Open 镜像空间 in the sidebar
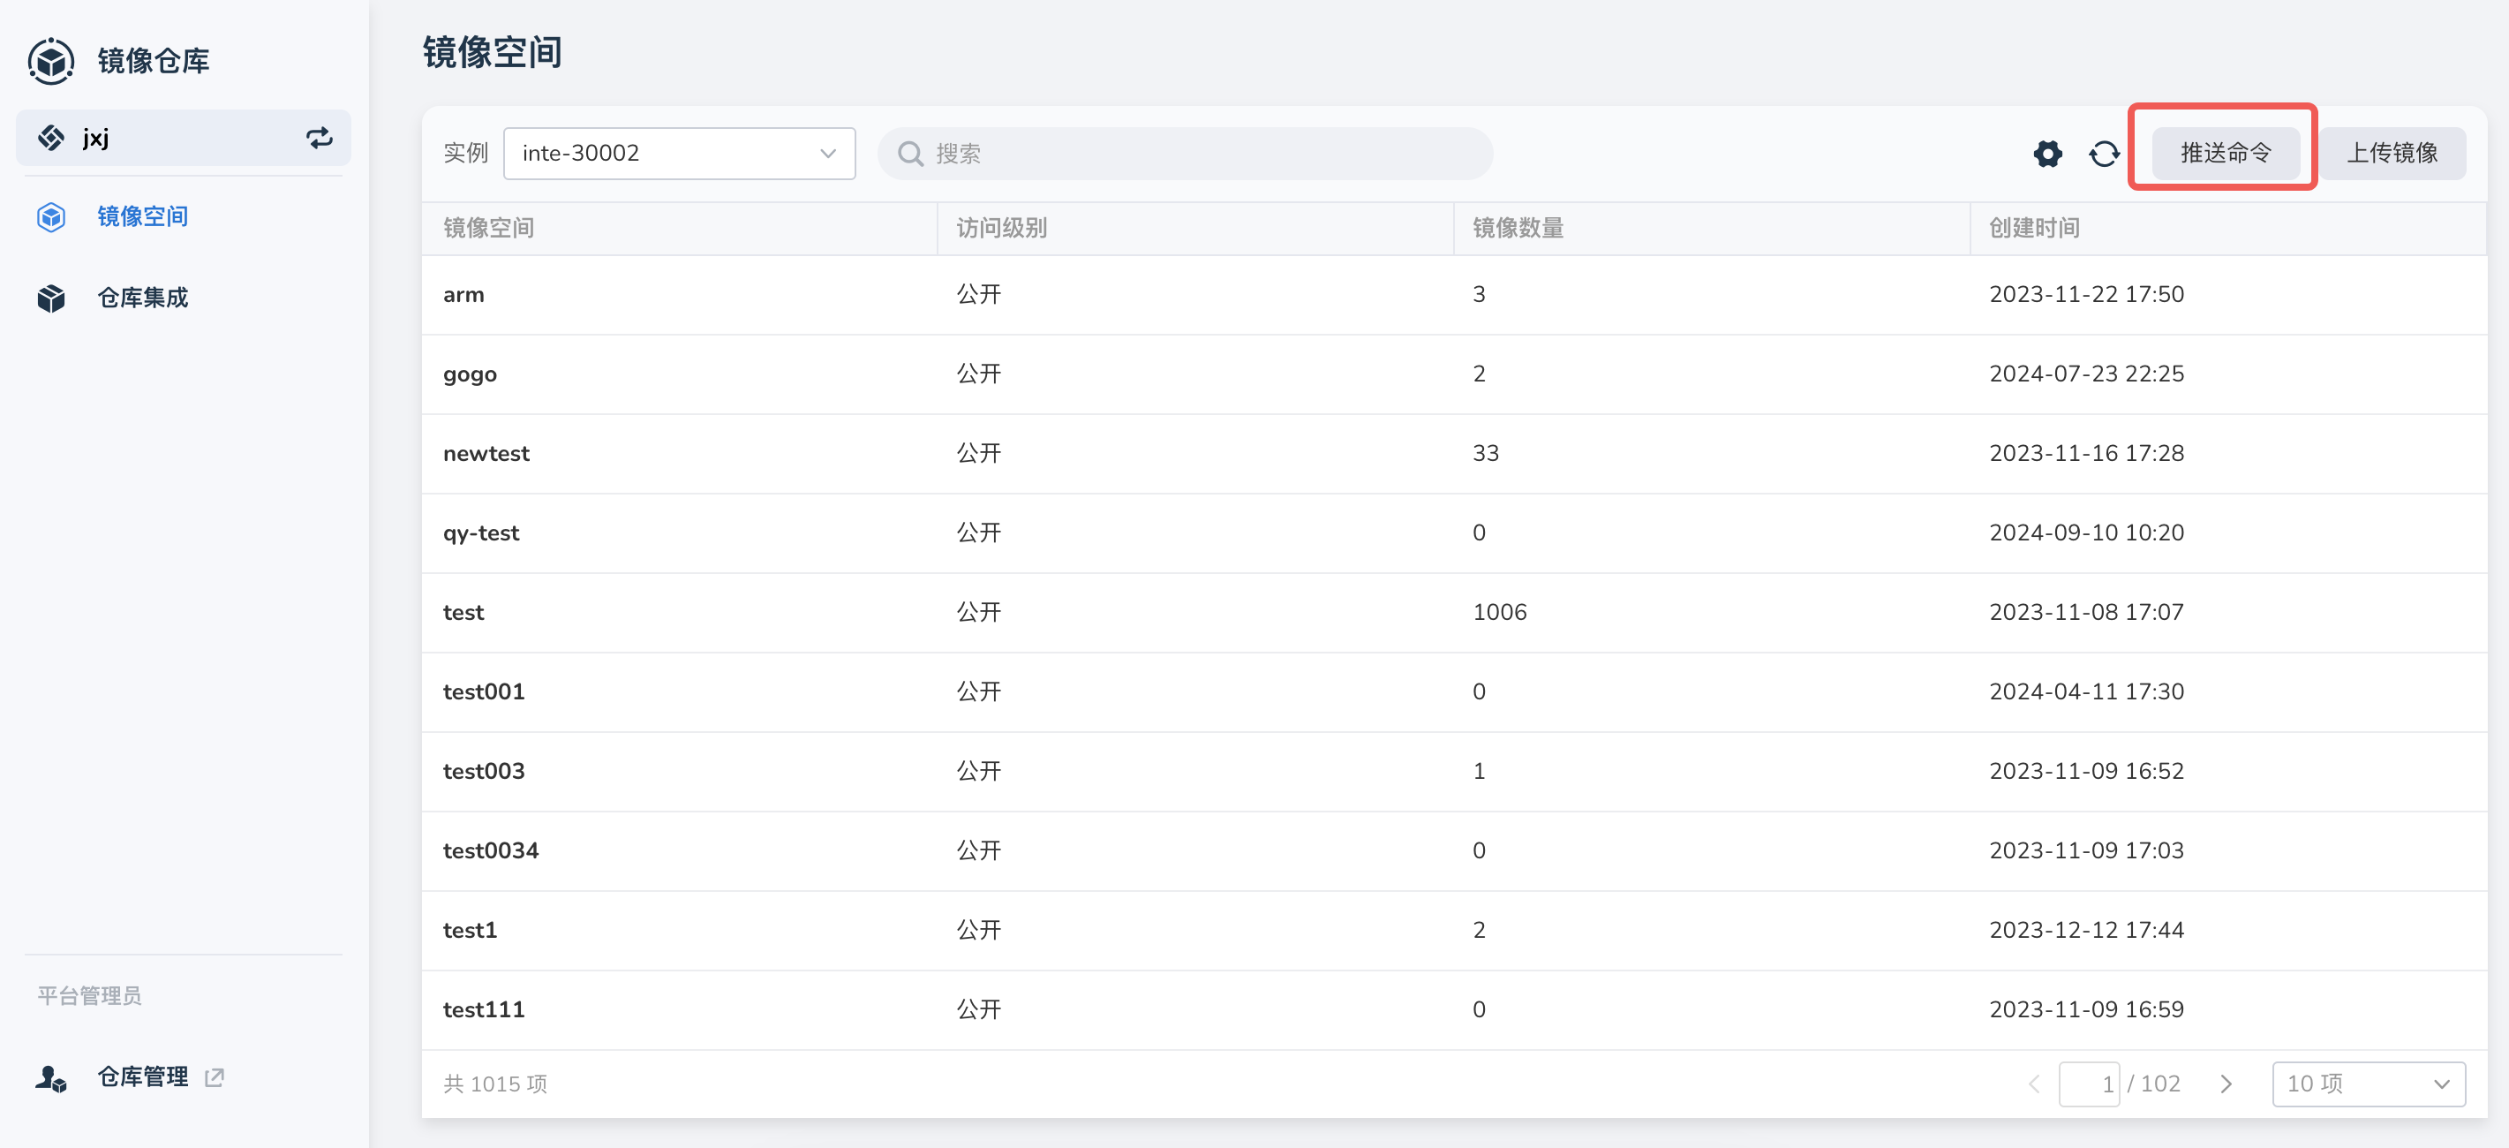Image resolution: width=2509 pixels, height=1148 pixels. pyautogui.click(x=142, y=216)
